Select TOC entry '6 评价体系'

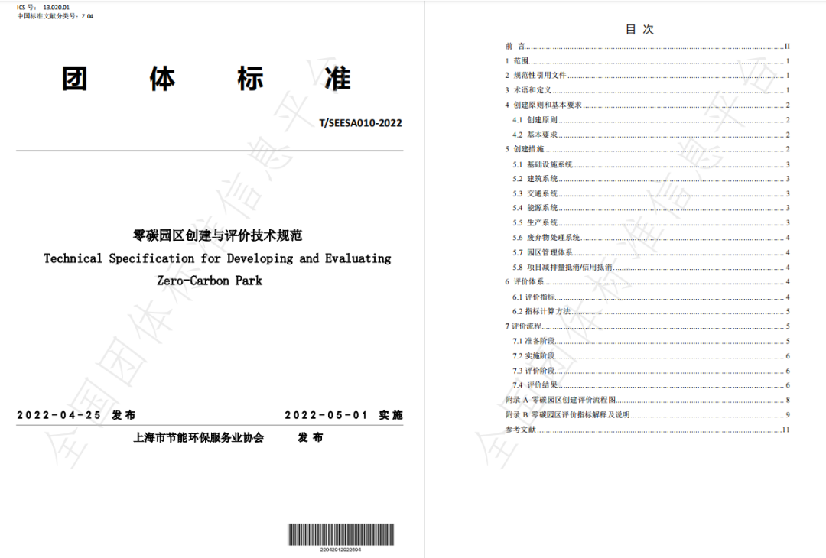point(648,281)
